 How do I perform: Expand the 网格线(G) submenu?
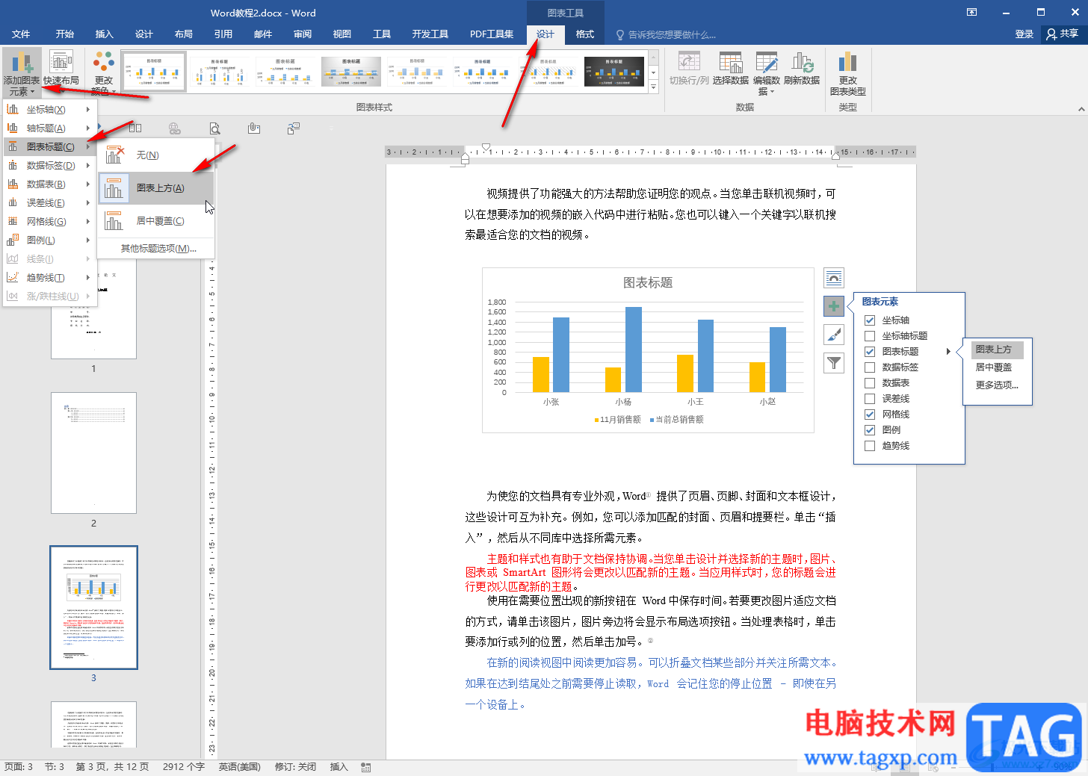click(x=50, y=222)
